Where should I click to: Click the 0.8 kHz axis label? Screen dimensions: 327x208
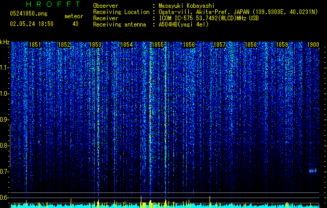pyautogui.click(x=5, y=146)
